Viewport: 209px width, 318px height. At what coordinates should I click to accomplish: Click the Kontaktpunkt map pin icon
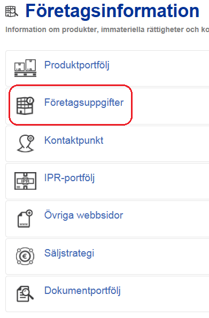coord(25,143)
